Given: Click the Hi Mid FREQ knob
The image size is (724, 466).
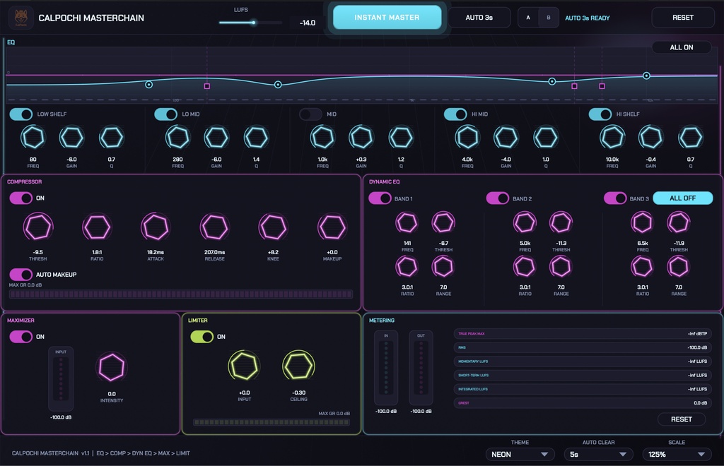Looking at the screenshot, I should point(467,138).
